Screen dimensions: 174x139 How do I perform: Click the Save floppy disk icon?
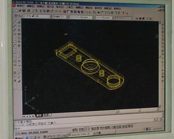coord(24,10)
